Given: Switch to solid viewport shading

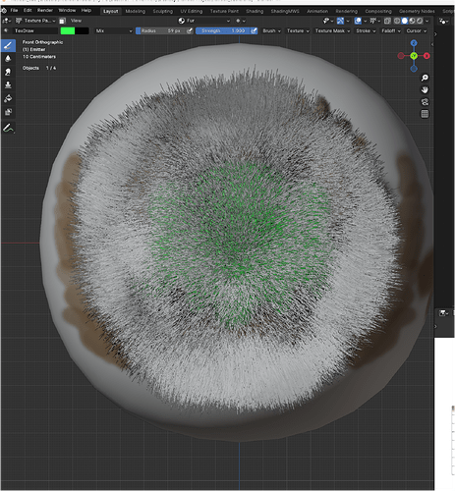Looking at the screenshot, I should pos(405,21).
